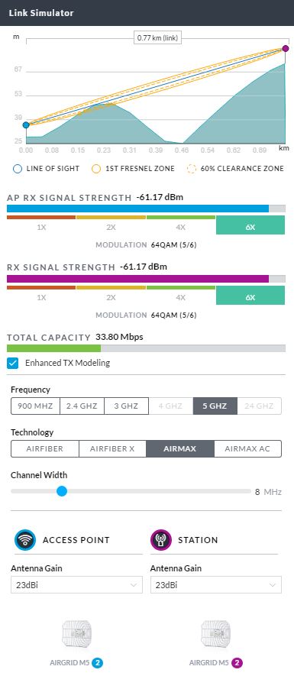Screen dimensions: 294x676
Task: Click the Channel Width slider handle
Action: (62, 491)
